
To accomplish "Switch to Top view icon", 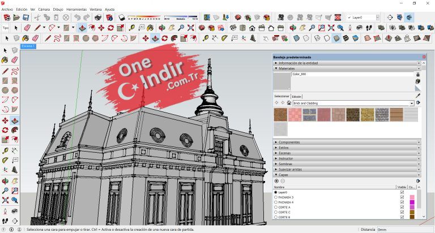I will (242, 28).
